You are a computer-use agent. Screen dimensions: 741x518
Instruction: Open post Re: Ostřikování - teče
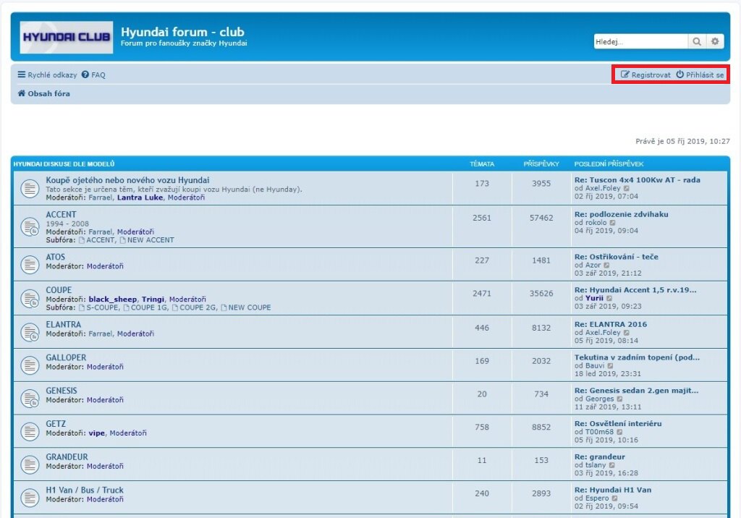pyautogui.click(x=617, y=257)
